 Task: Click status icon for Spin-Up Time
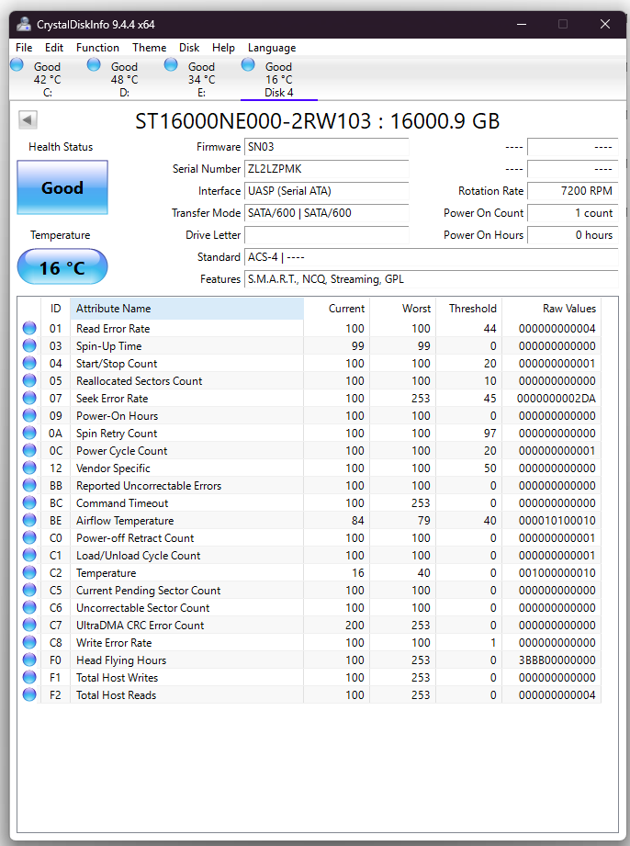click(29, 345)
